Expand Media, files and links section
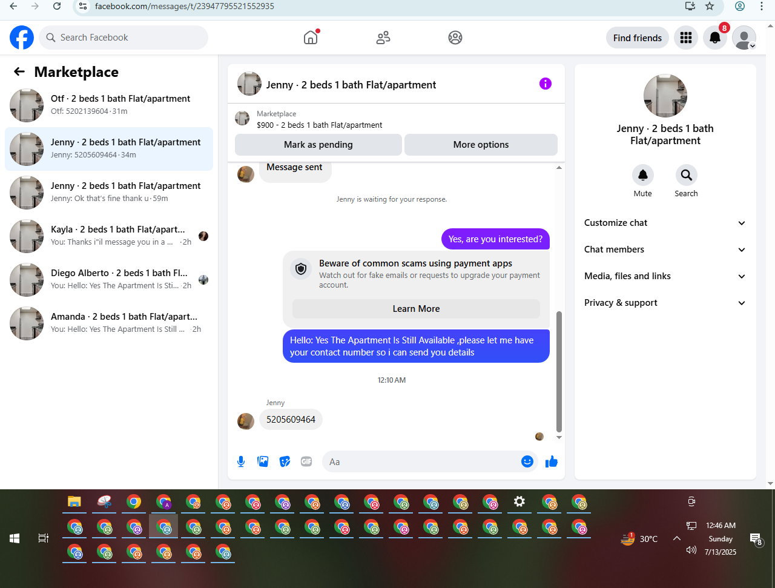Image resolution: width=775 pixels, height=588 pixels. click(x=665, y=276)
